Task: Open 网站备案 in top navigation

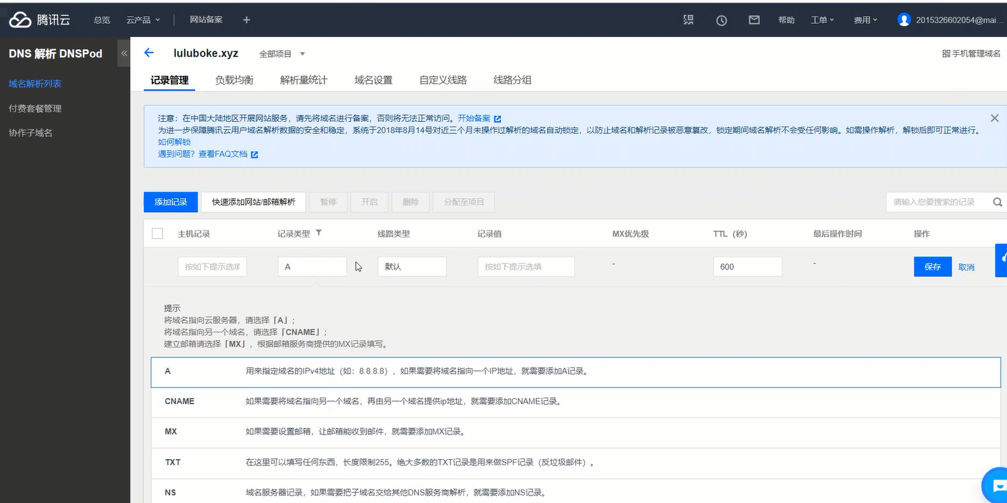Action: click(x=206, y=20)
